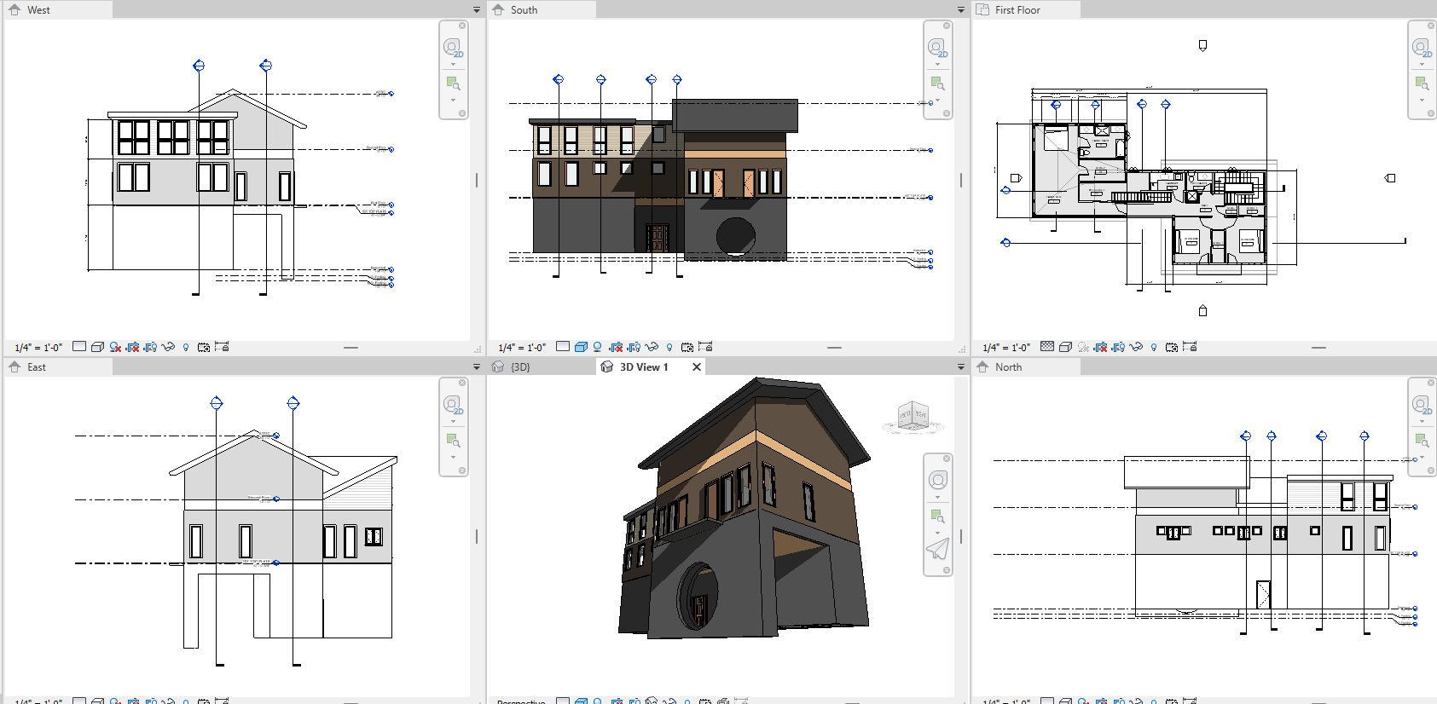Reveal hidden elements in First Floor view
1437x704 pixels.
[x=1153, y=347]
